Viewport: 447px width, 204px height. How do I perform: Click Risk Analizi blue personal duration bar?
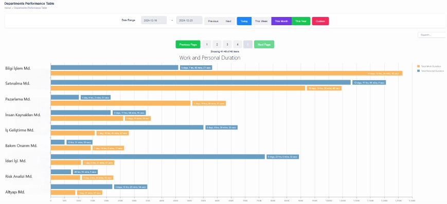pyautogui.click(x=61, y=172)
